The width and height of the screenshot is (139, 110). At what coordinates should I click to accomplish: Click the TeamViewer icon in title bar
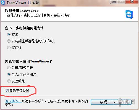3,2
